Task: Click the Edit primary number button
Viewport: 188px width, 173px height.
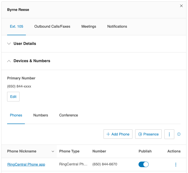Action: click(13, 97)
